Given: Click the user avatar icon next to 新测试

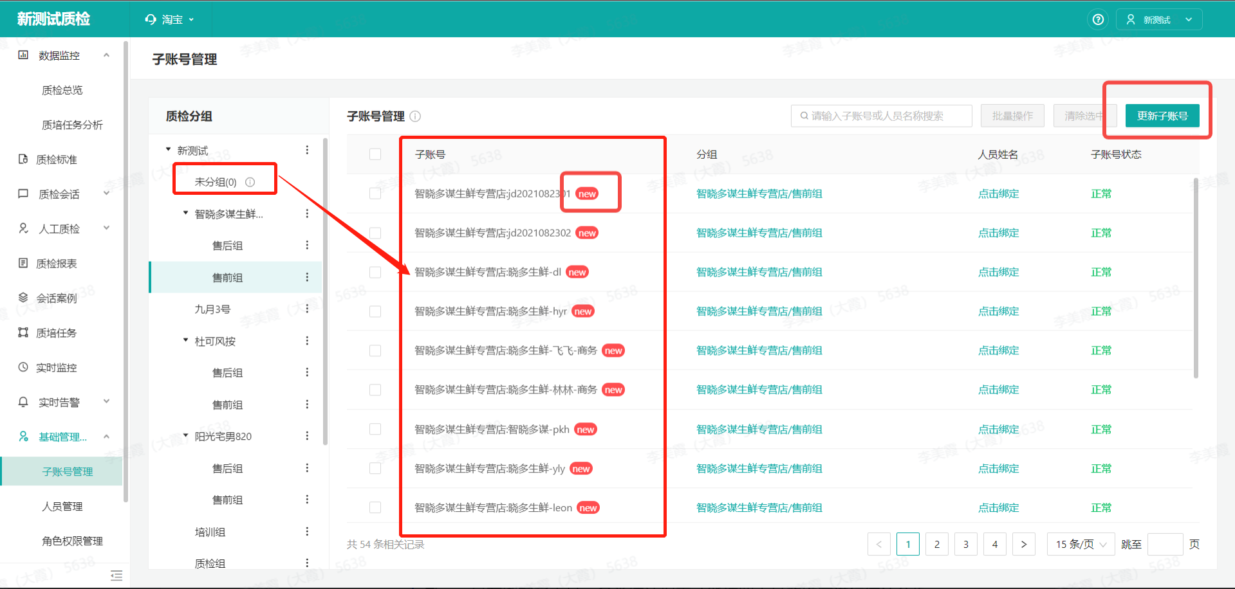Looking at the screenshot, I should click(x=1131, y=20).
